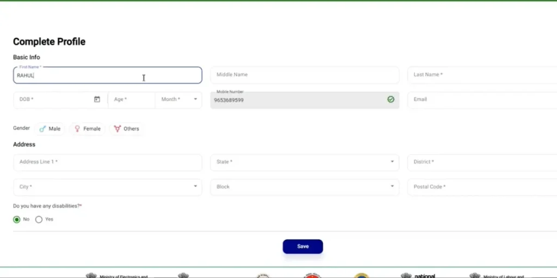The image size is (557, 278).
Task: Click the Female gender symbol icon
Action: [x=77, y=129]
